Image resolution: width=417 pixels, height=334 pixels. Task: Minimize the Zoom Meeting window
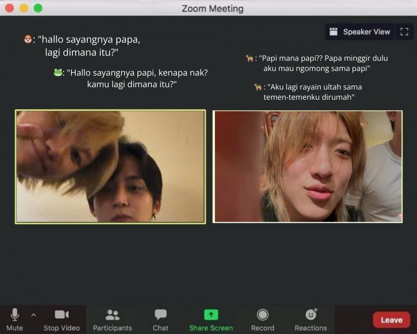pos(24,8)
